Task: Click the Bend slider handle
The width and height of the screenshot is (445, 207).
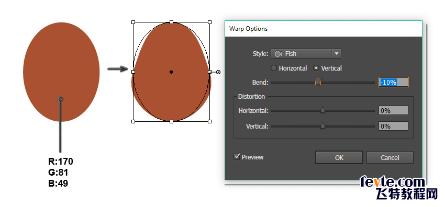Action: pyautogui.click(x=318, y=82)
